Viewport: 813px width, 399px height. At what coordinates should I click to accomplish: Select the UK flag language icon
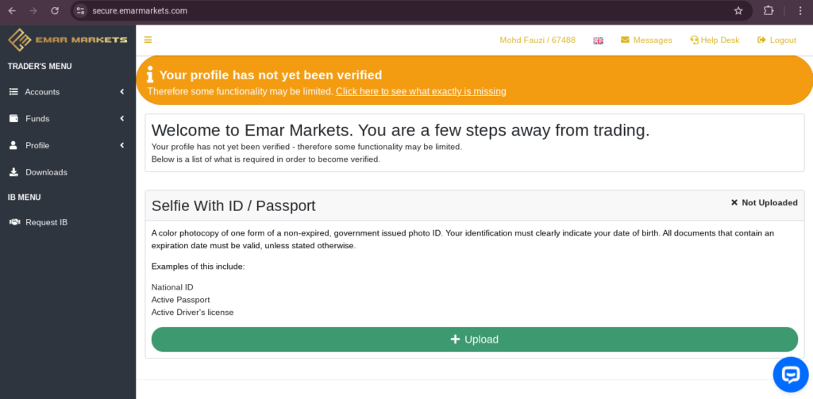[x=598, y=40]
